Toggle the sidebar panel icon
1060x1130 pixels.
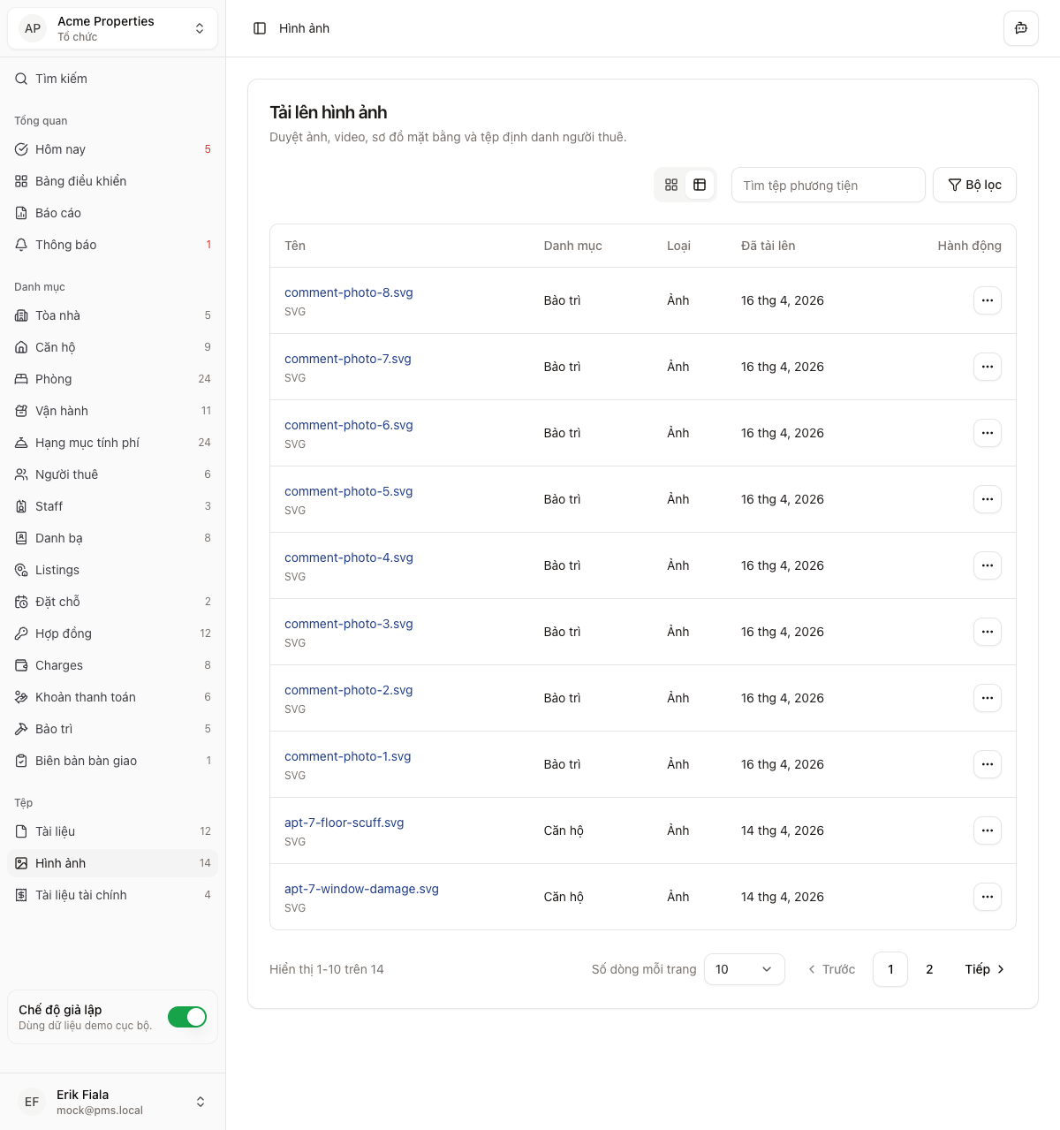pos(260,28)
